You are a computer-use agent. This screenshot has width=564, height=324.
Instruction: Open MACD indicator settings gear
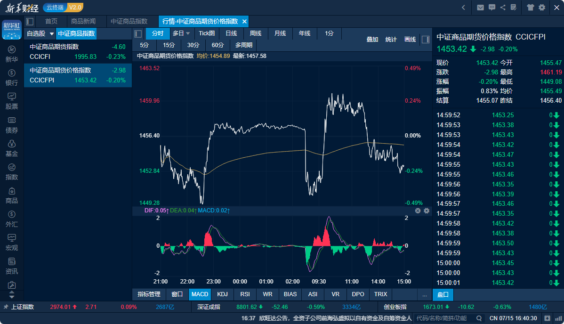click(x=427, y=211)
